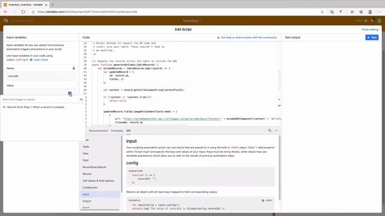Click the blue insert-value plus icon
Viewport: 385px width, 216px height.
70,94
